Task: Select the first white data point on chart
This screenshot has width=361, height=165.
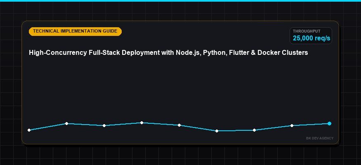Action: 29,130
